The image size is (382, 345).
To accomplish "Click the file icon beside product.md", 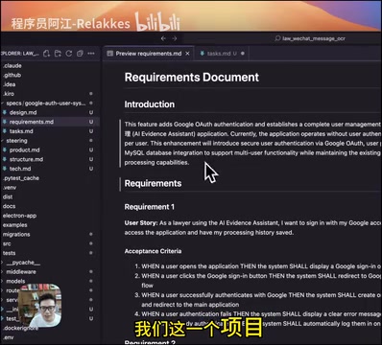I will click(5, 149).
